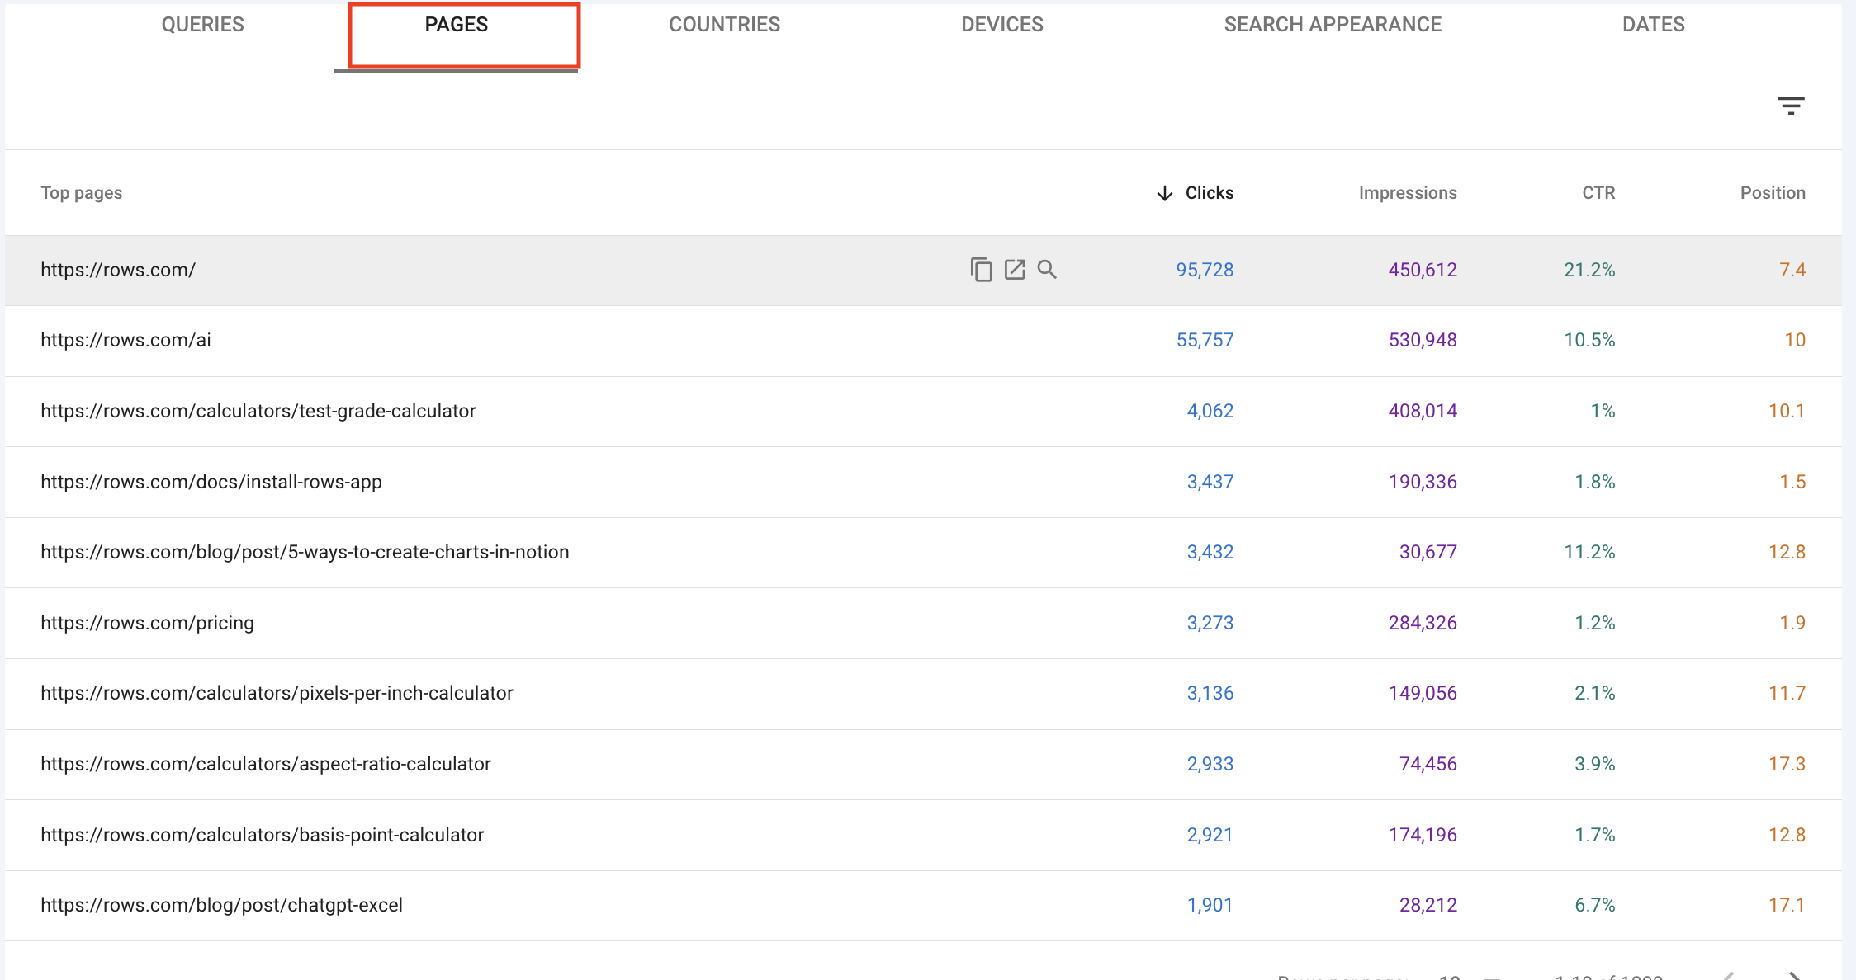This screenshot has height=980, width=1856.
Task: Open the Countries tab
Action: (x=724, y=25)
